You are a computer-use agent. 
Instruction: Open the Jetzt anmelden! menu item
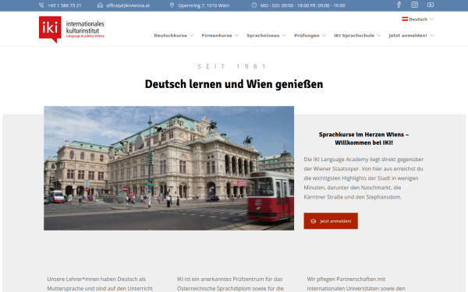pos(408,36)
